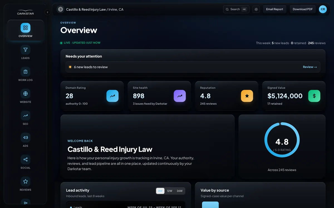
Task: Click the Signed Value green dollar icon
Action: coord(314,96)
